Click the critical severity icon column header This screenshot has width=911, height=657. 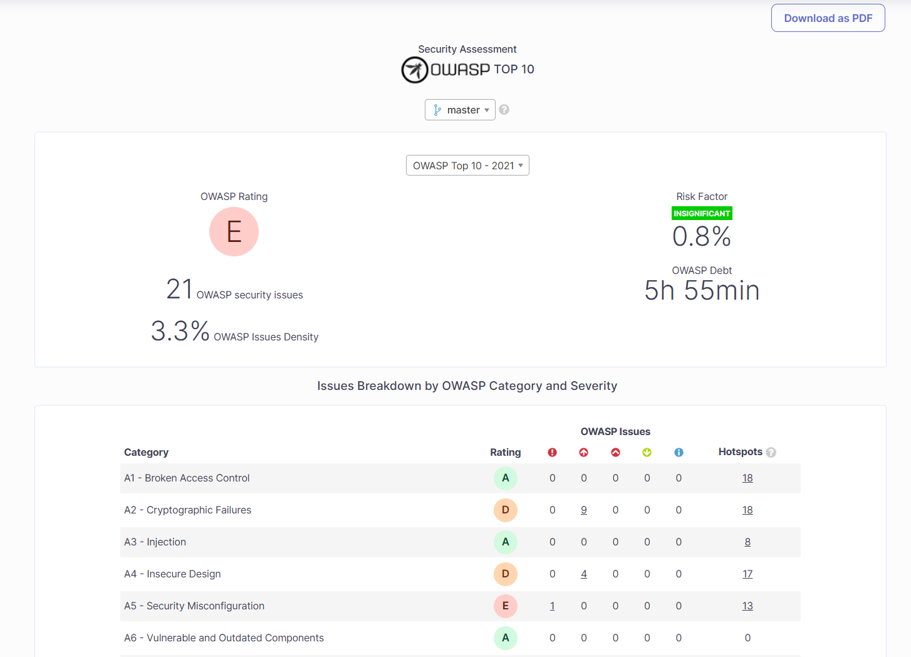[x=584, y=453]
